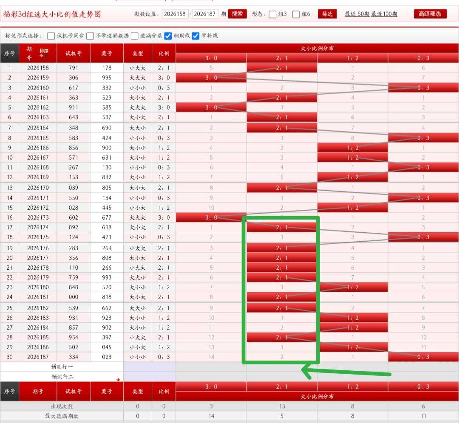Screen dimensions: 459x423
Task: Click the end period field 2026187
Action: pyautogui.click(x=205, y=14)
